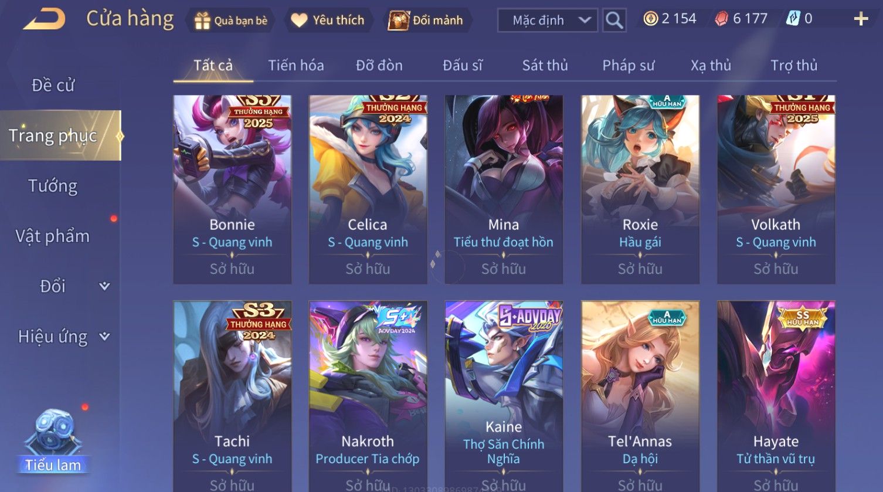Select the Tiến hóa tab
Image resolution: width=883 pixels, height=492 pixels.
(x=296, y=65)
